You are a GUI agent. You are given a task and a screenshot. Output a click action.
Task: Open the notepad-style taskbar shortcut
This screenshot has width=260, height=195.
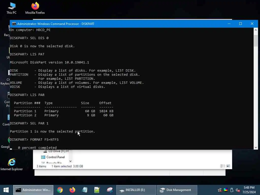tap(85, 190)
